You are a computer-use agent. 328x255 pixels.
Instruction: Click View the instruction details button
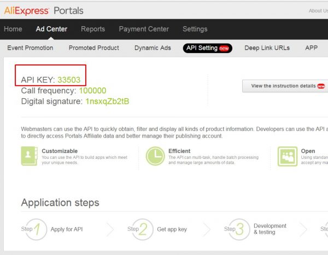(x=285, y=86)
